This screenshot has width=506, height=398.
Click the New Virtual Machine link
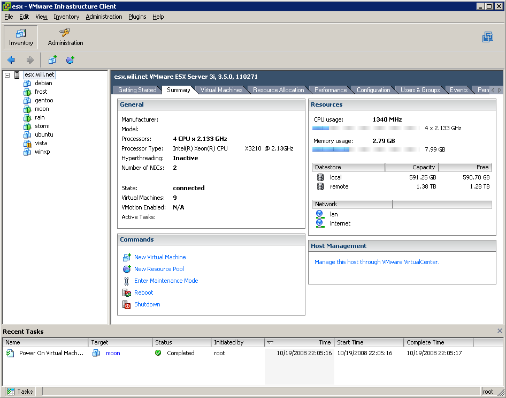pyautogui.click(x=160, y=257)
